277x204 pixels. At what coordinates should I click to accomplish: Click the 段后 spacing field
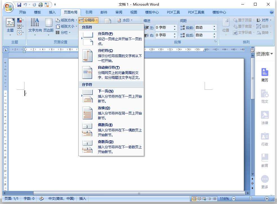(x=204, y=35)
